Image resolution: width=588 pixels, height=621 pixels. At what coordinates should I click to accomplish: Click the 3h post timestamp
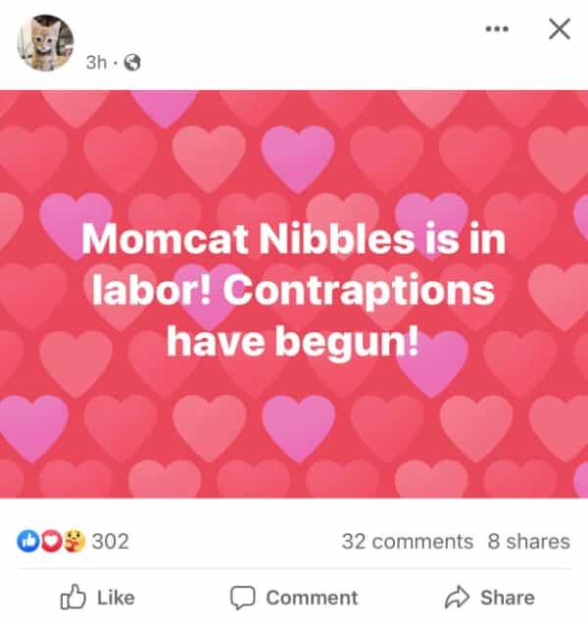[x=95, y=63]
